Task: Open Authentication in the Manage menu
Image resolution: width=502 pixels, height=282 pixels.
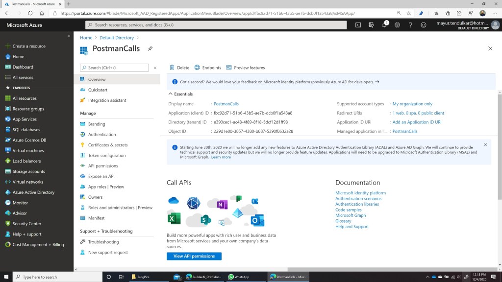Action: coord(102,135)
